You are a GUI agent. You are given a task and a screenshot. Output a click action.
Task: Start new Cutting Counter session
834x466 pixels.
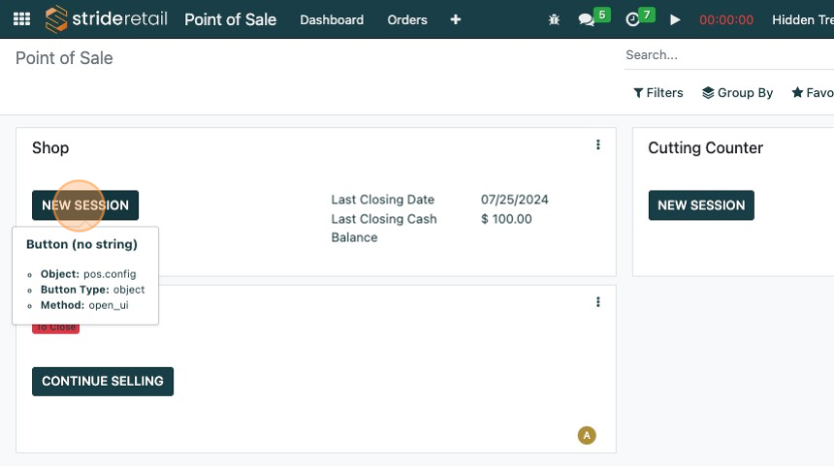(x=701, y=205)
